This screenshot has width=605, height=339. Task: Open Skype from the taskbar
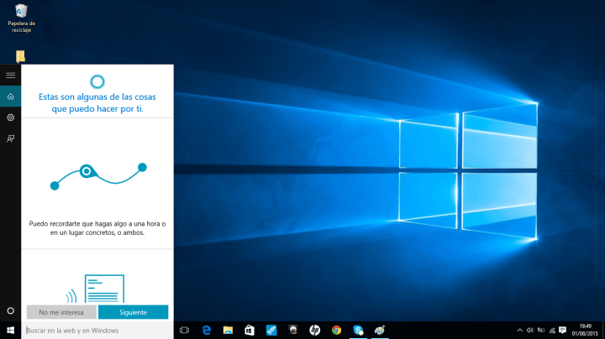pos(359,331)
